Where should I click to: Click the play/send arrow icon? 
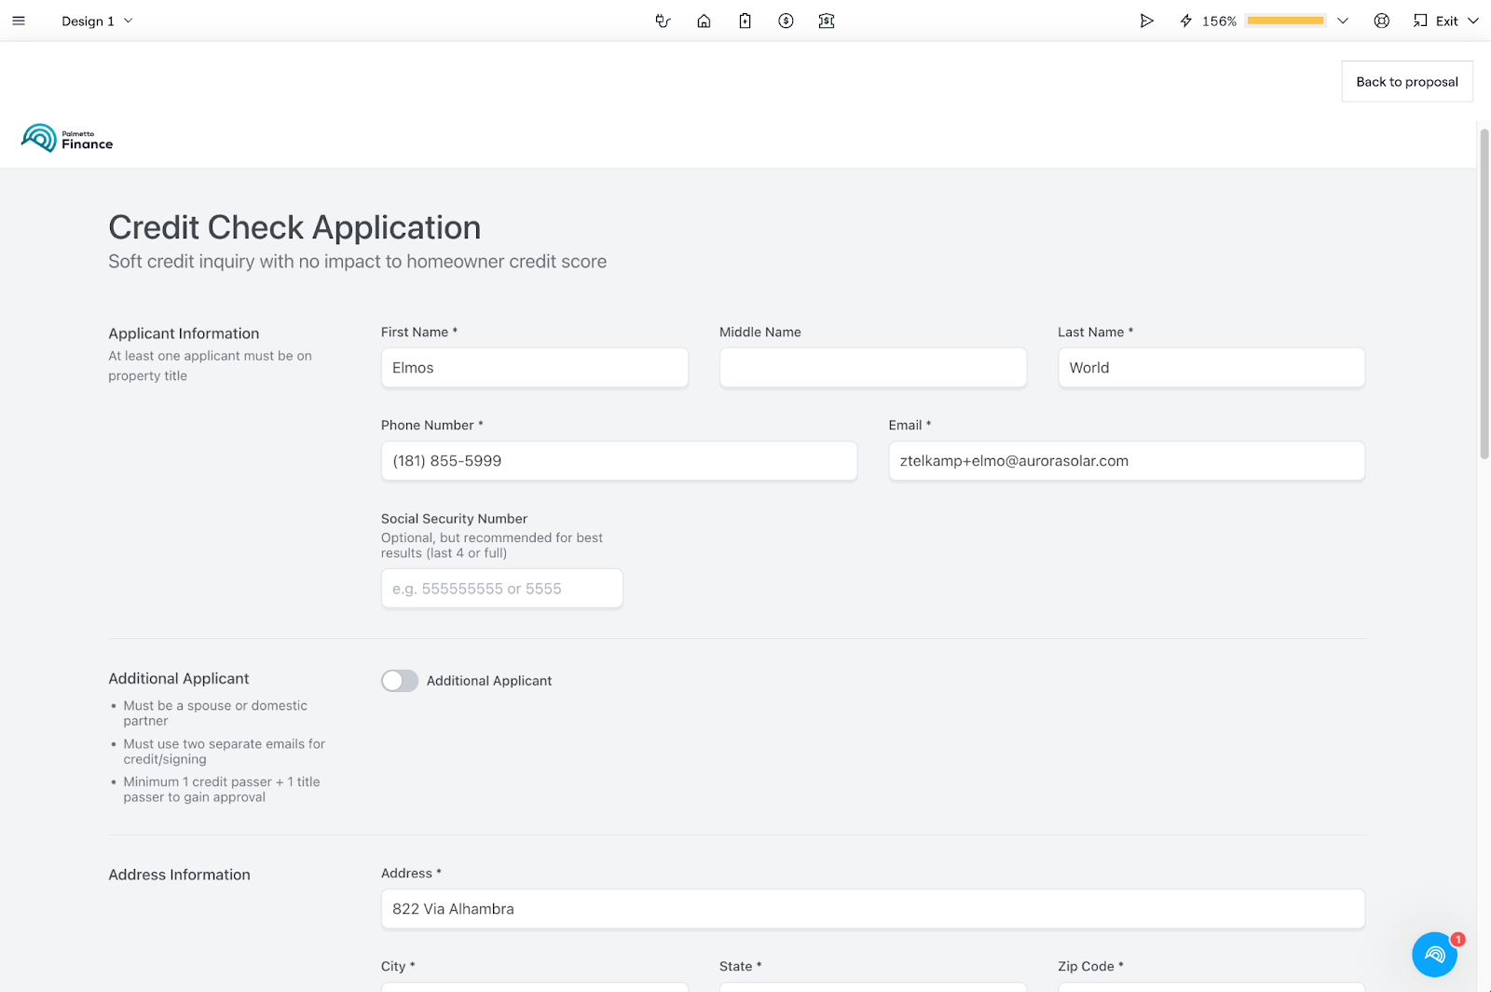tap(1146, 20)
